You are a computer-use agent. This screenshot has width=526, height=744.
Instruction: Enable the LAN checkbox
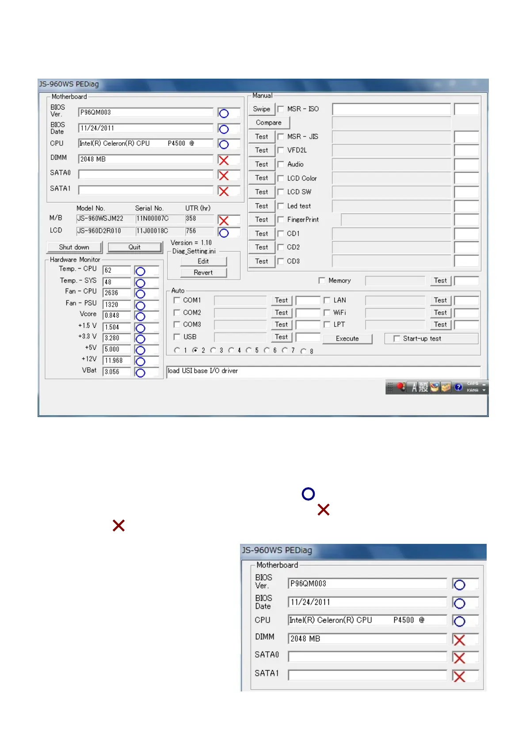pos(327,300)
